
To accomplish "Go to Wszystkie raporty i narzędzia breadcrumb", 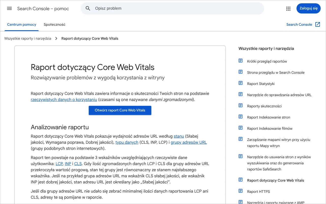I will pyautogui.click(x=28, y=39).
